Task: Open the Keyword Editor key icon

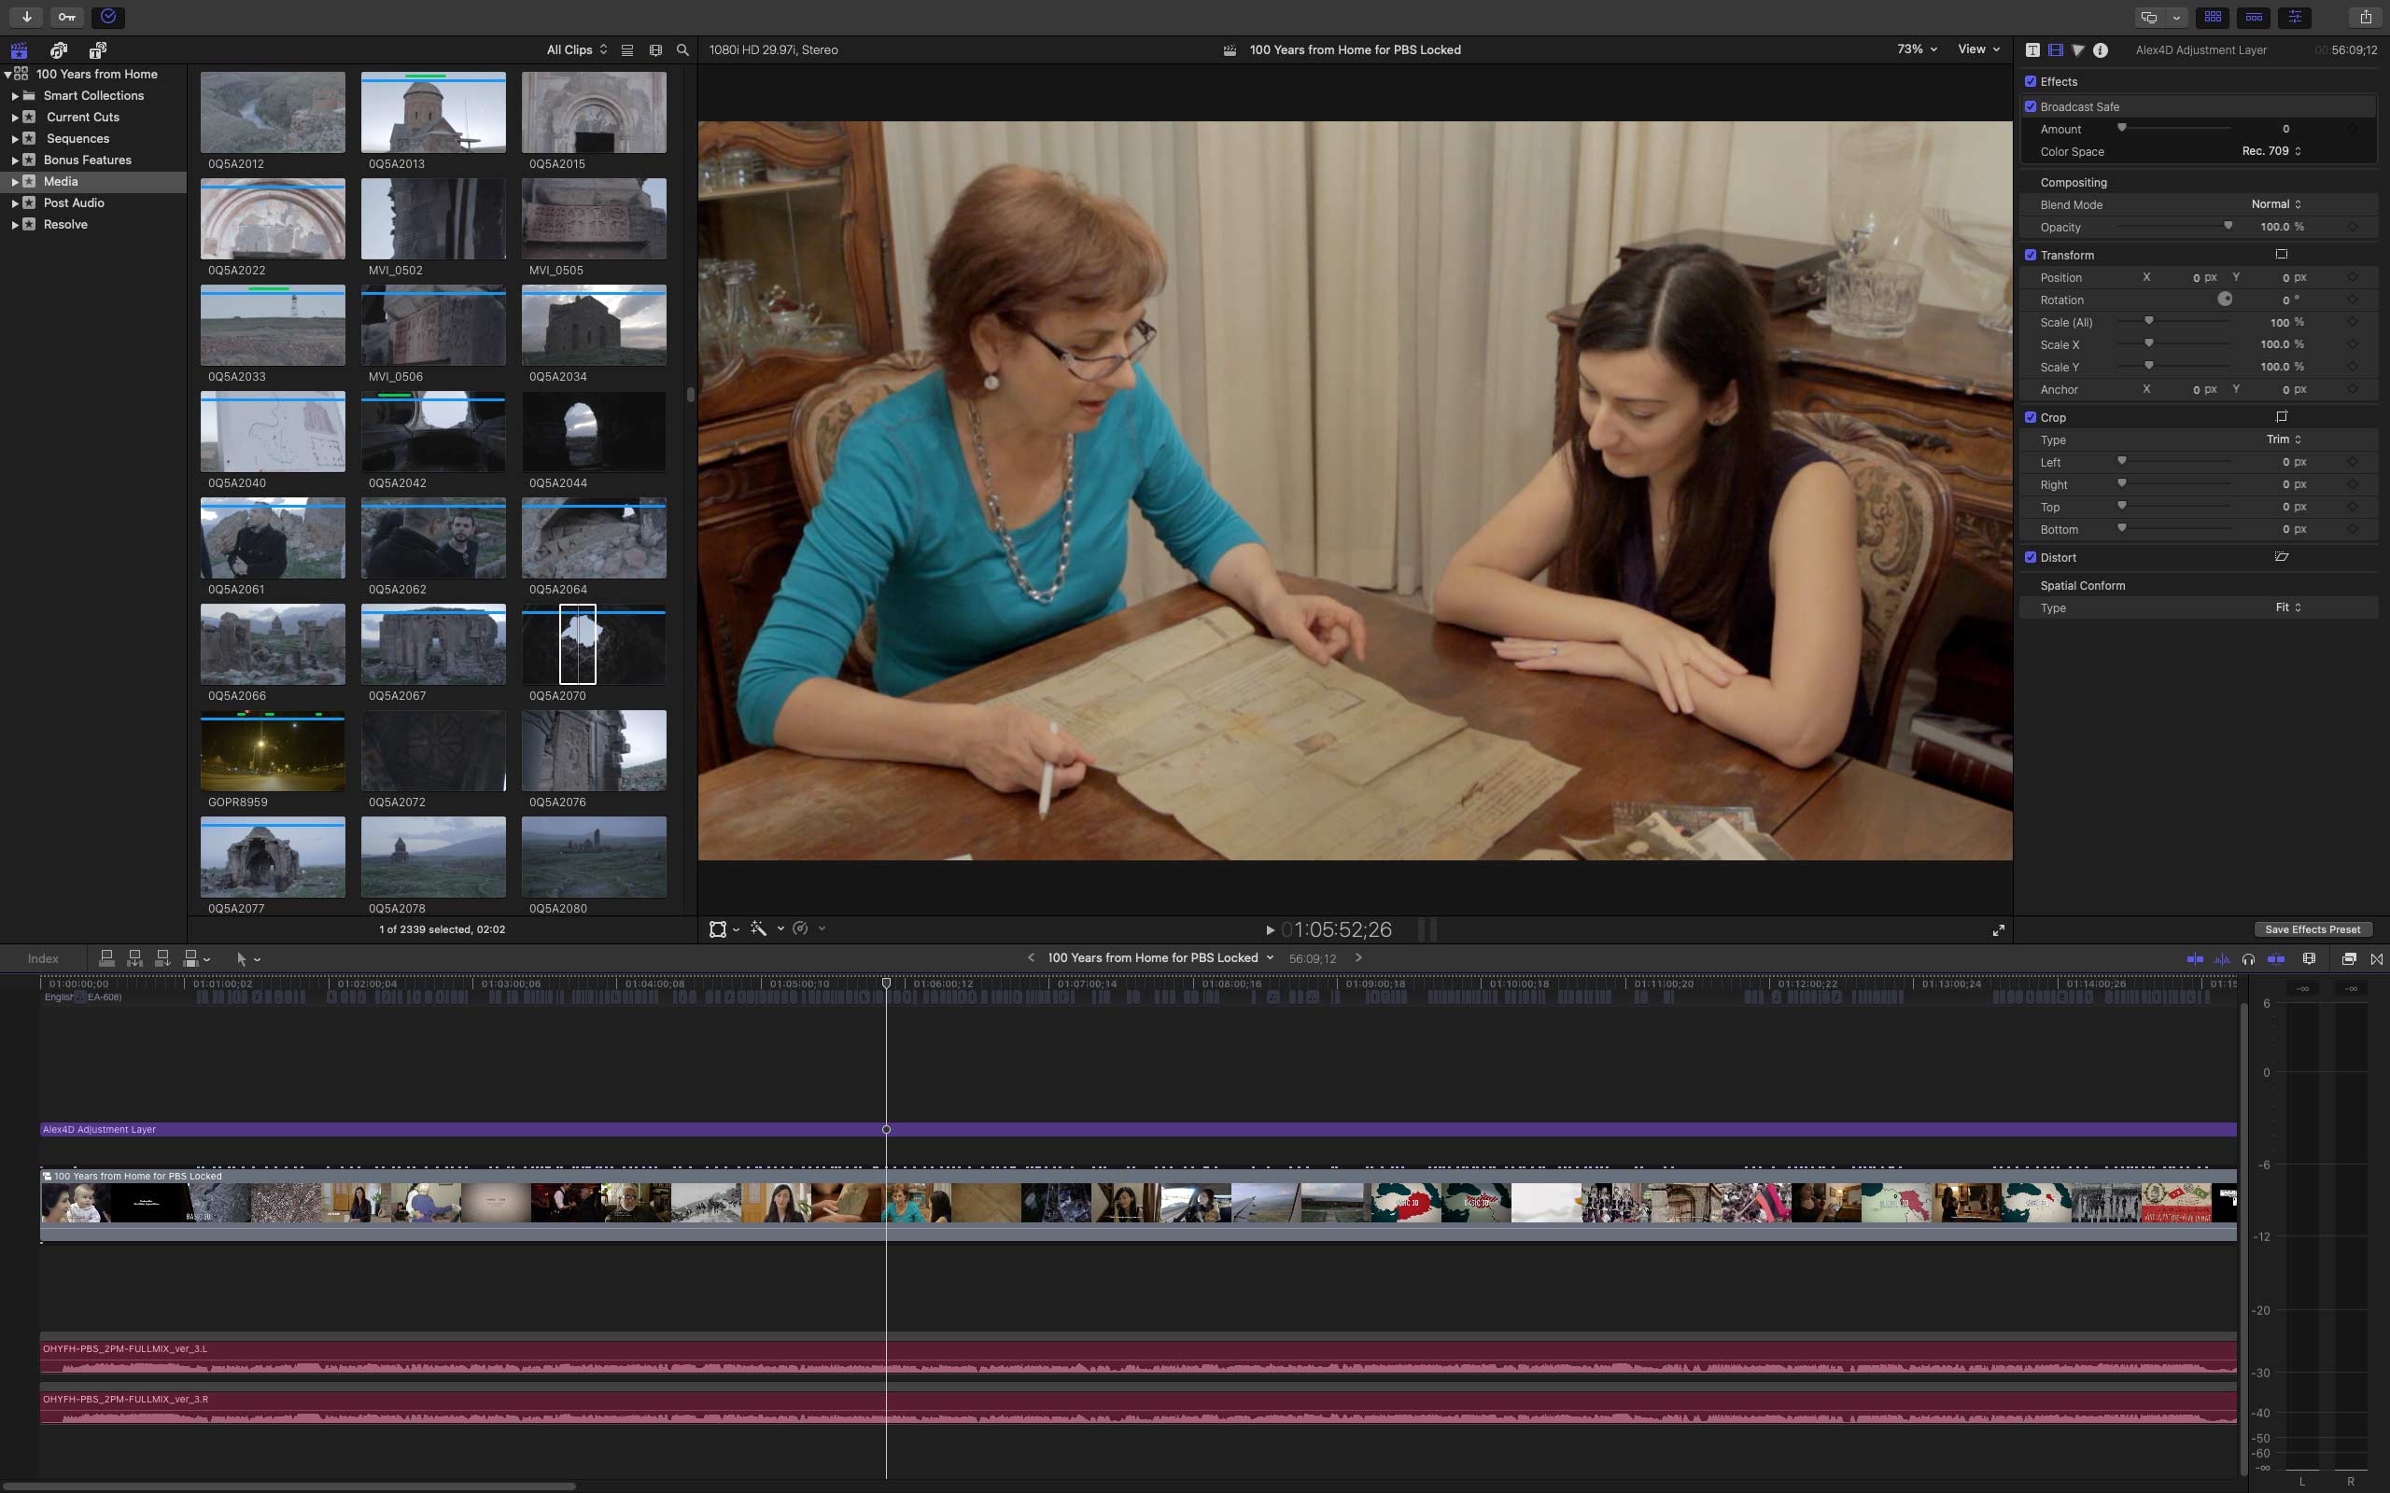Action: tap(66, 17)
